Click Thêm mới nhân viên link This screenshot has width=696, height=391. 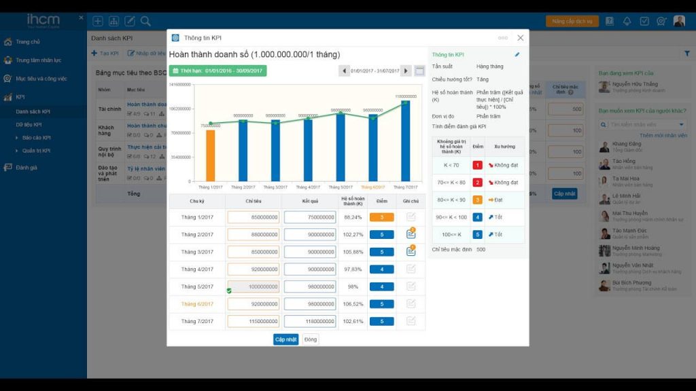click(663, 135)
